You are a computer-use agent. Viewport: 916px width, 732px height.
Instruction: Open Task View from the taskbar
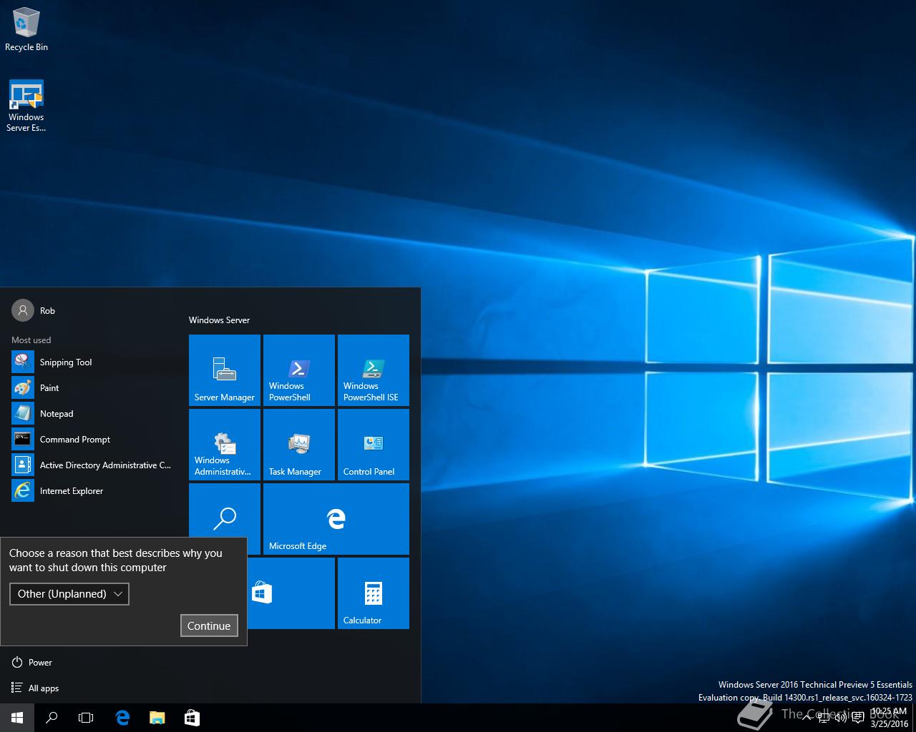[86, 718]
